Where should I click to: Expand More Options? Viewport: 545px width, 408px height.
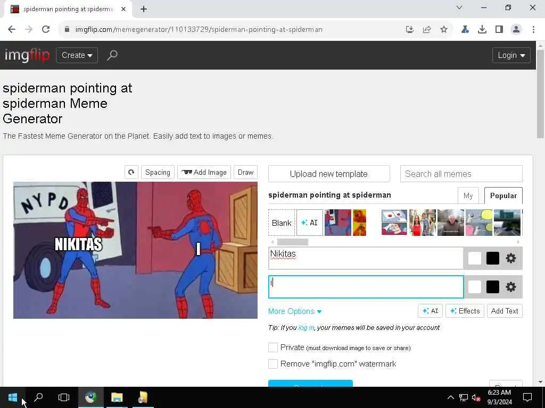[x=295, y=311]
